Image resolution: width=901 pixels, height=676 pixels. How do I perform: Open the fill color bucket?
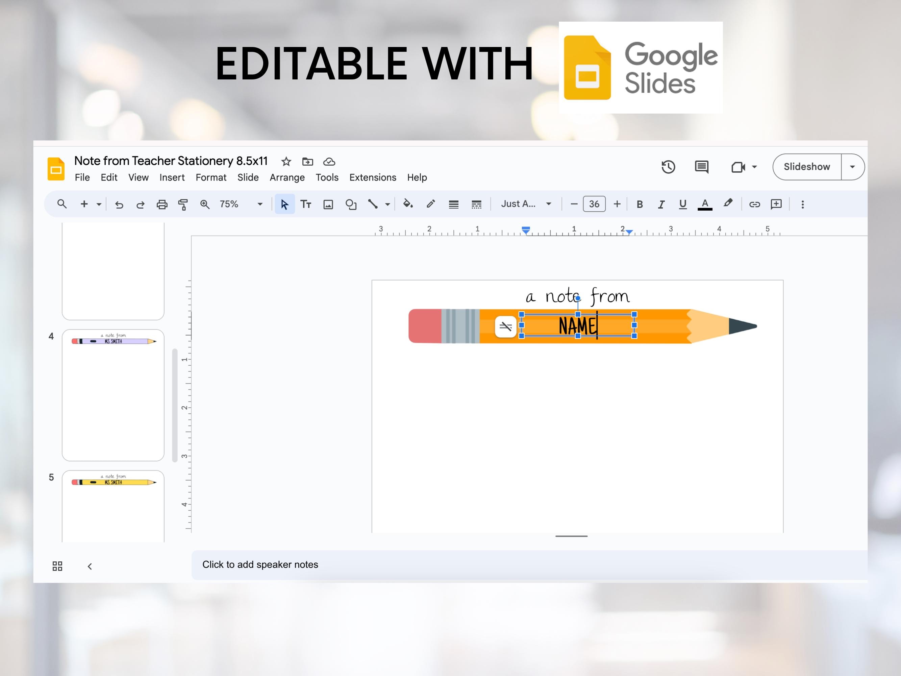pyautogui.click(x=408, y=204)
